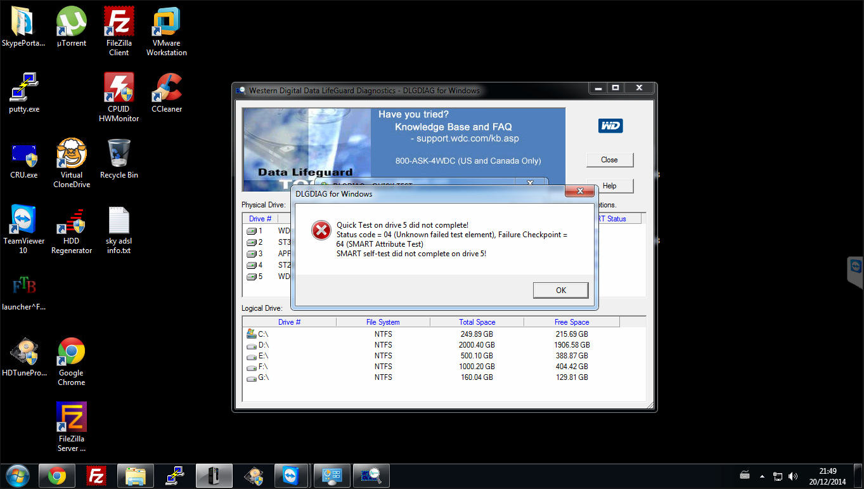The height and width of the screenshot is (489, 864).
Task: Open the Virtual CloneDrive desktop icon
Action: [x=72, y=163]
